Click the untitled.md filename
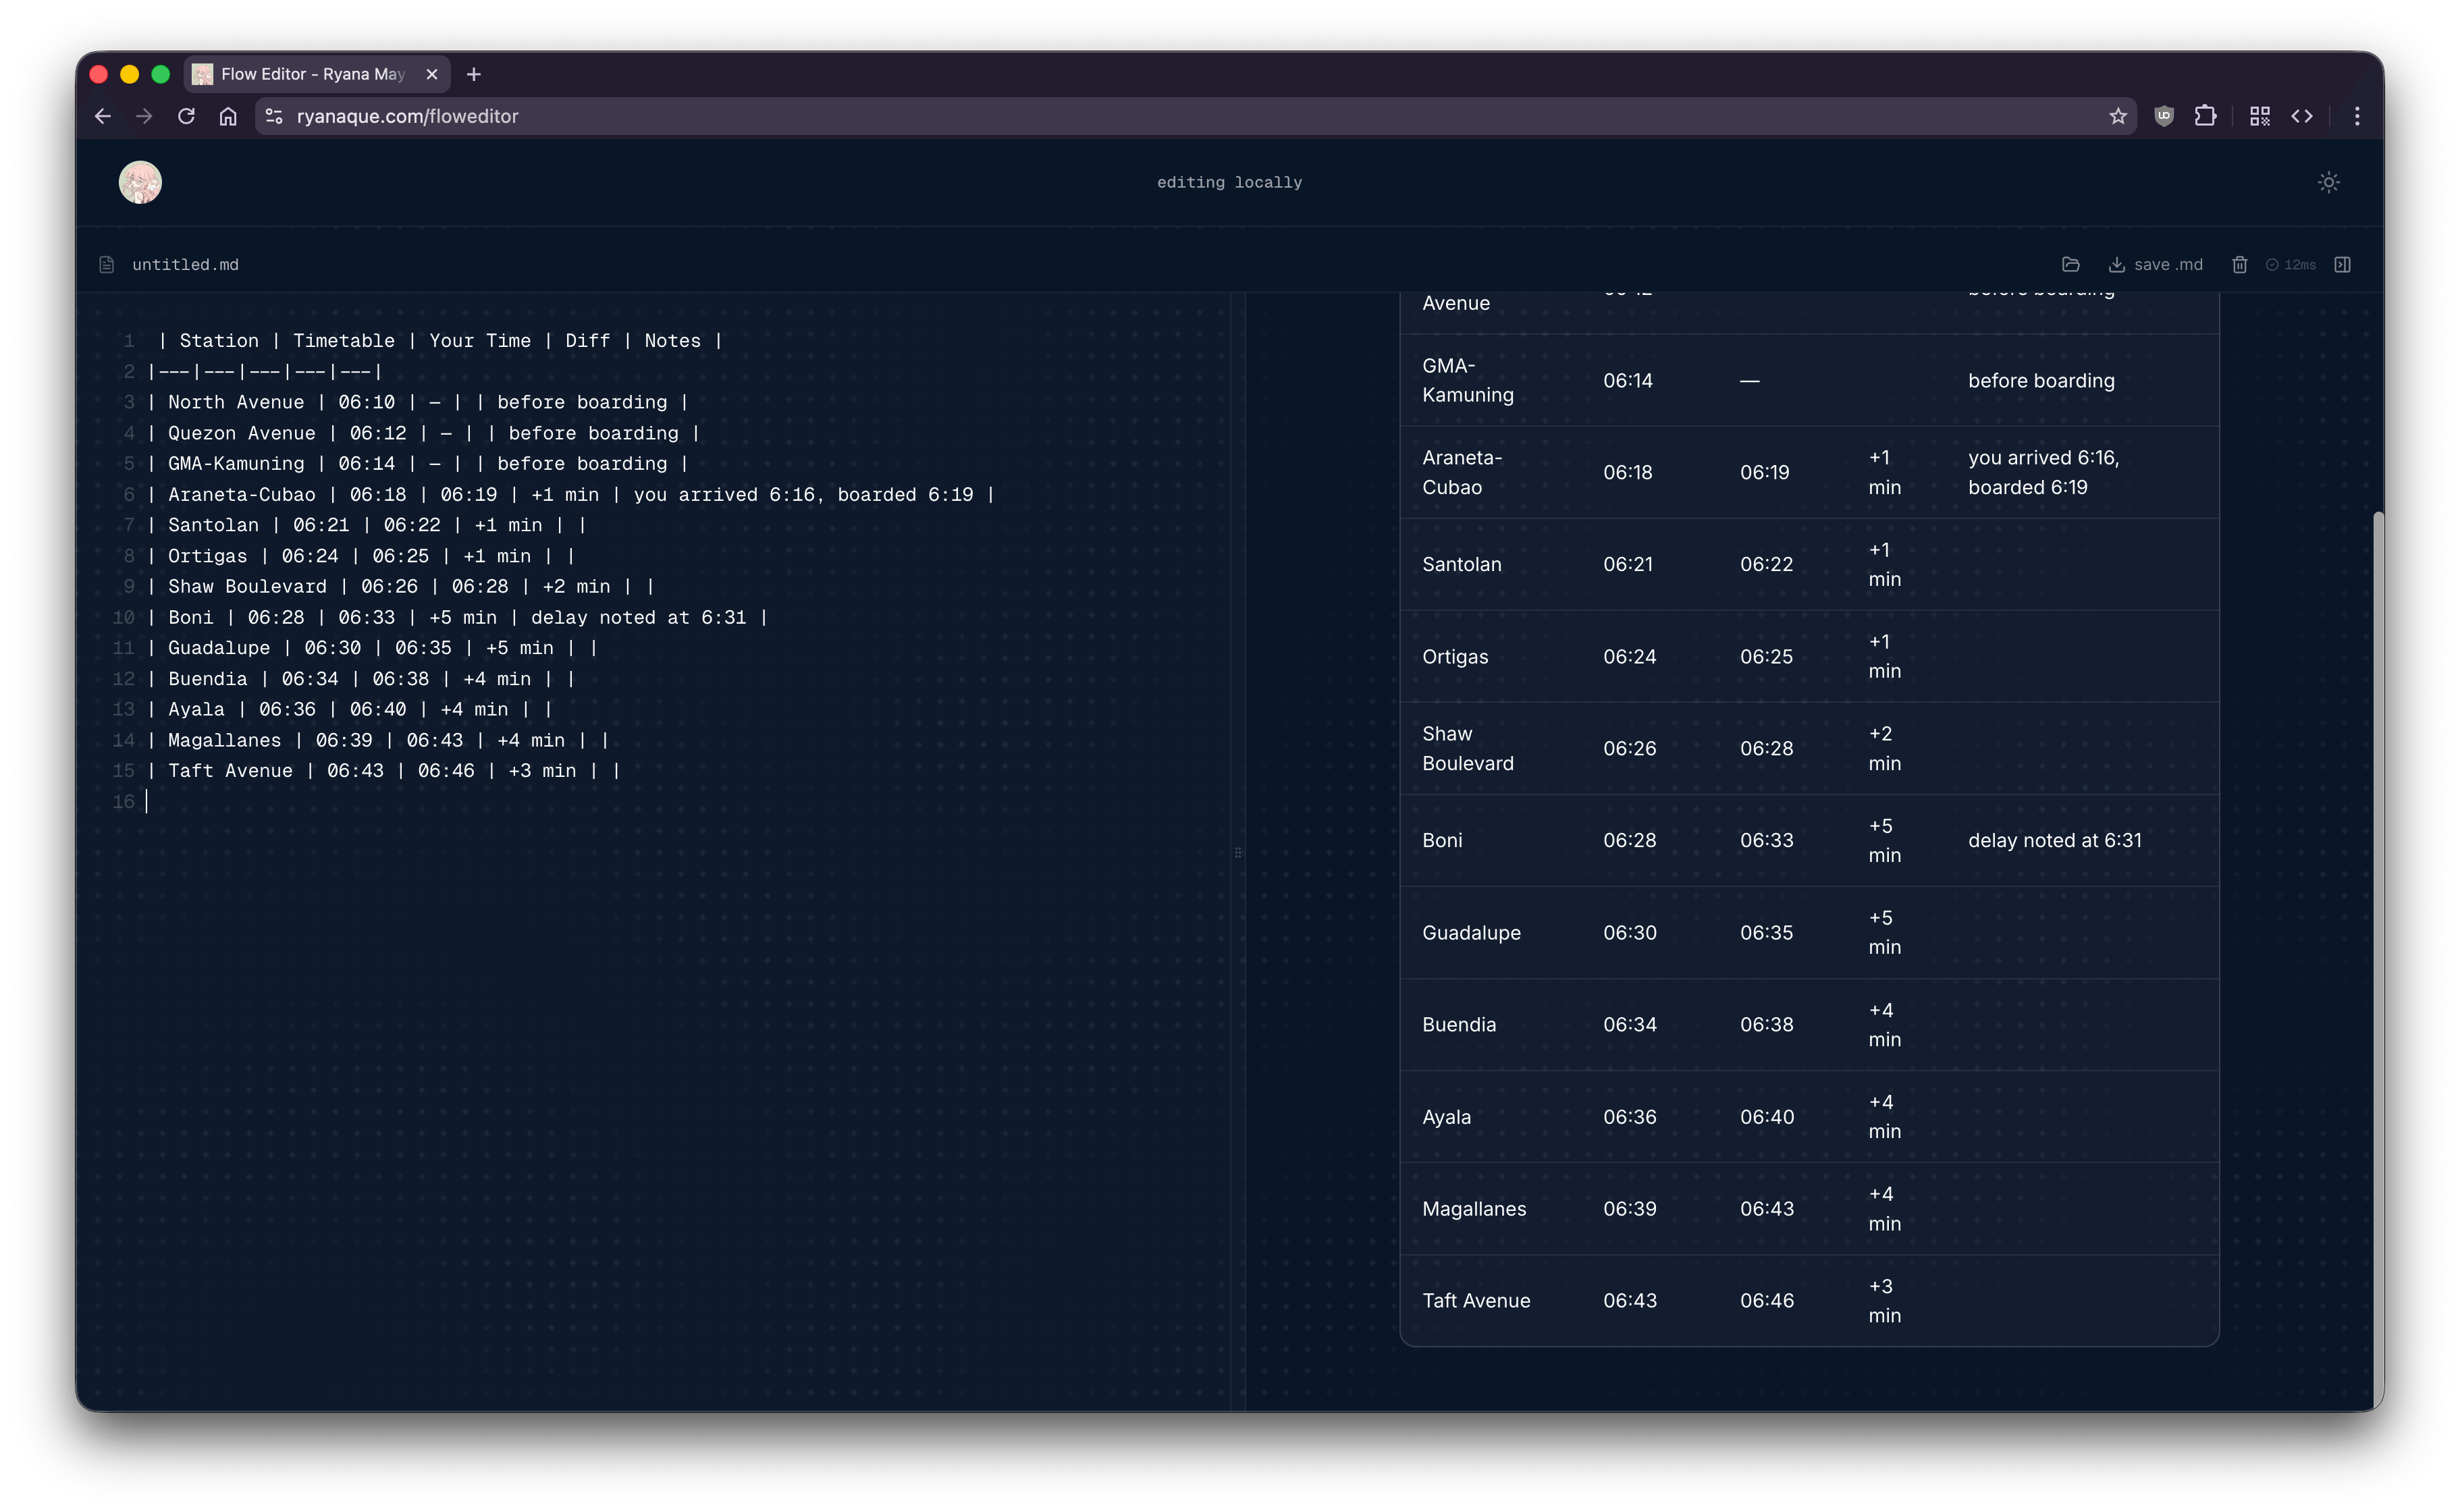The image size is (2460, 1512). (185, 264)
